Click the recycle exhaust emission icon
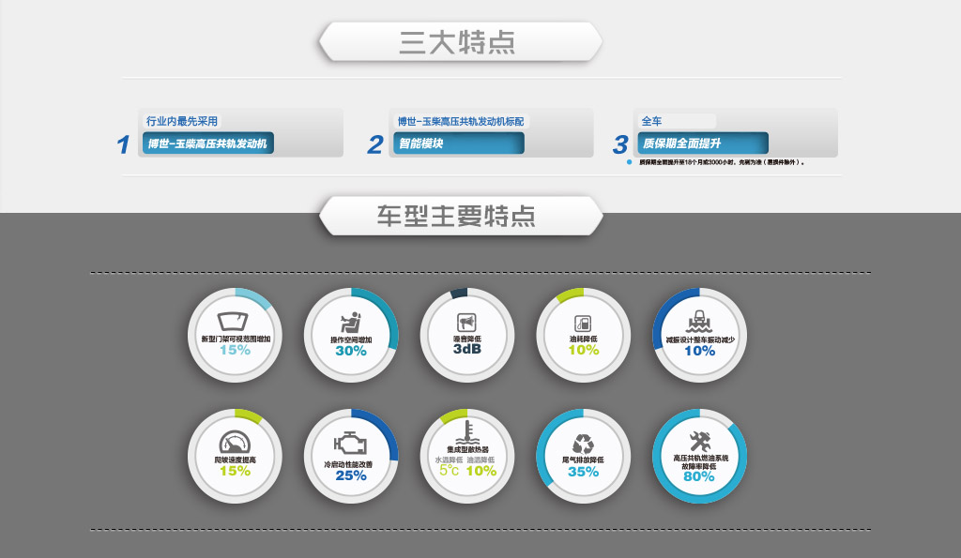 583,443
